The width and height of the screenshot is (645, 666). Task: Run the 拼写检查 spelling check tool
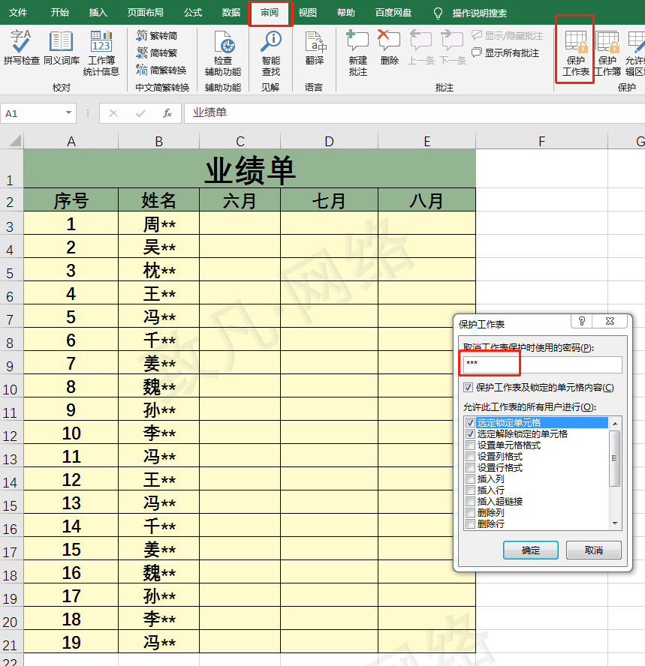[21, 47]
